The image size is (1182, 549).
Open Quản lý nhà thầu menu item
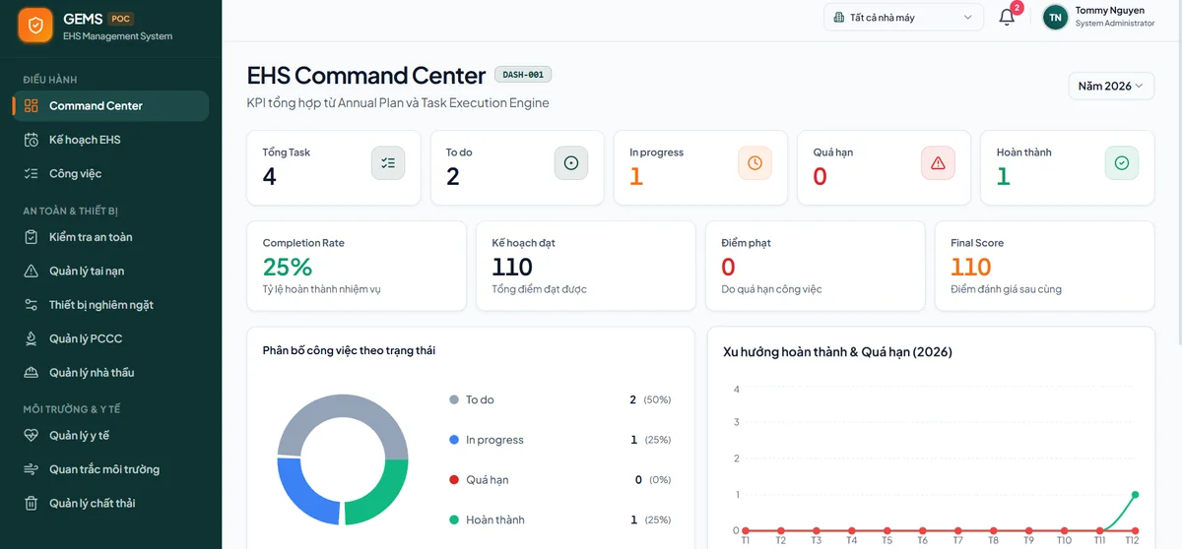(110, 373)
